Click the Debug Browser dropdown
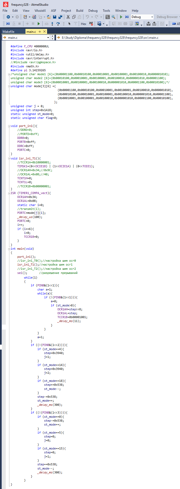This screenshot has width=180, height=489. (x=168, y=17)
